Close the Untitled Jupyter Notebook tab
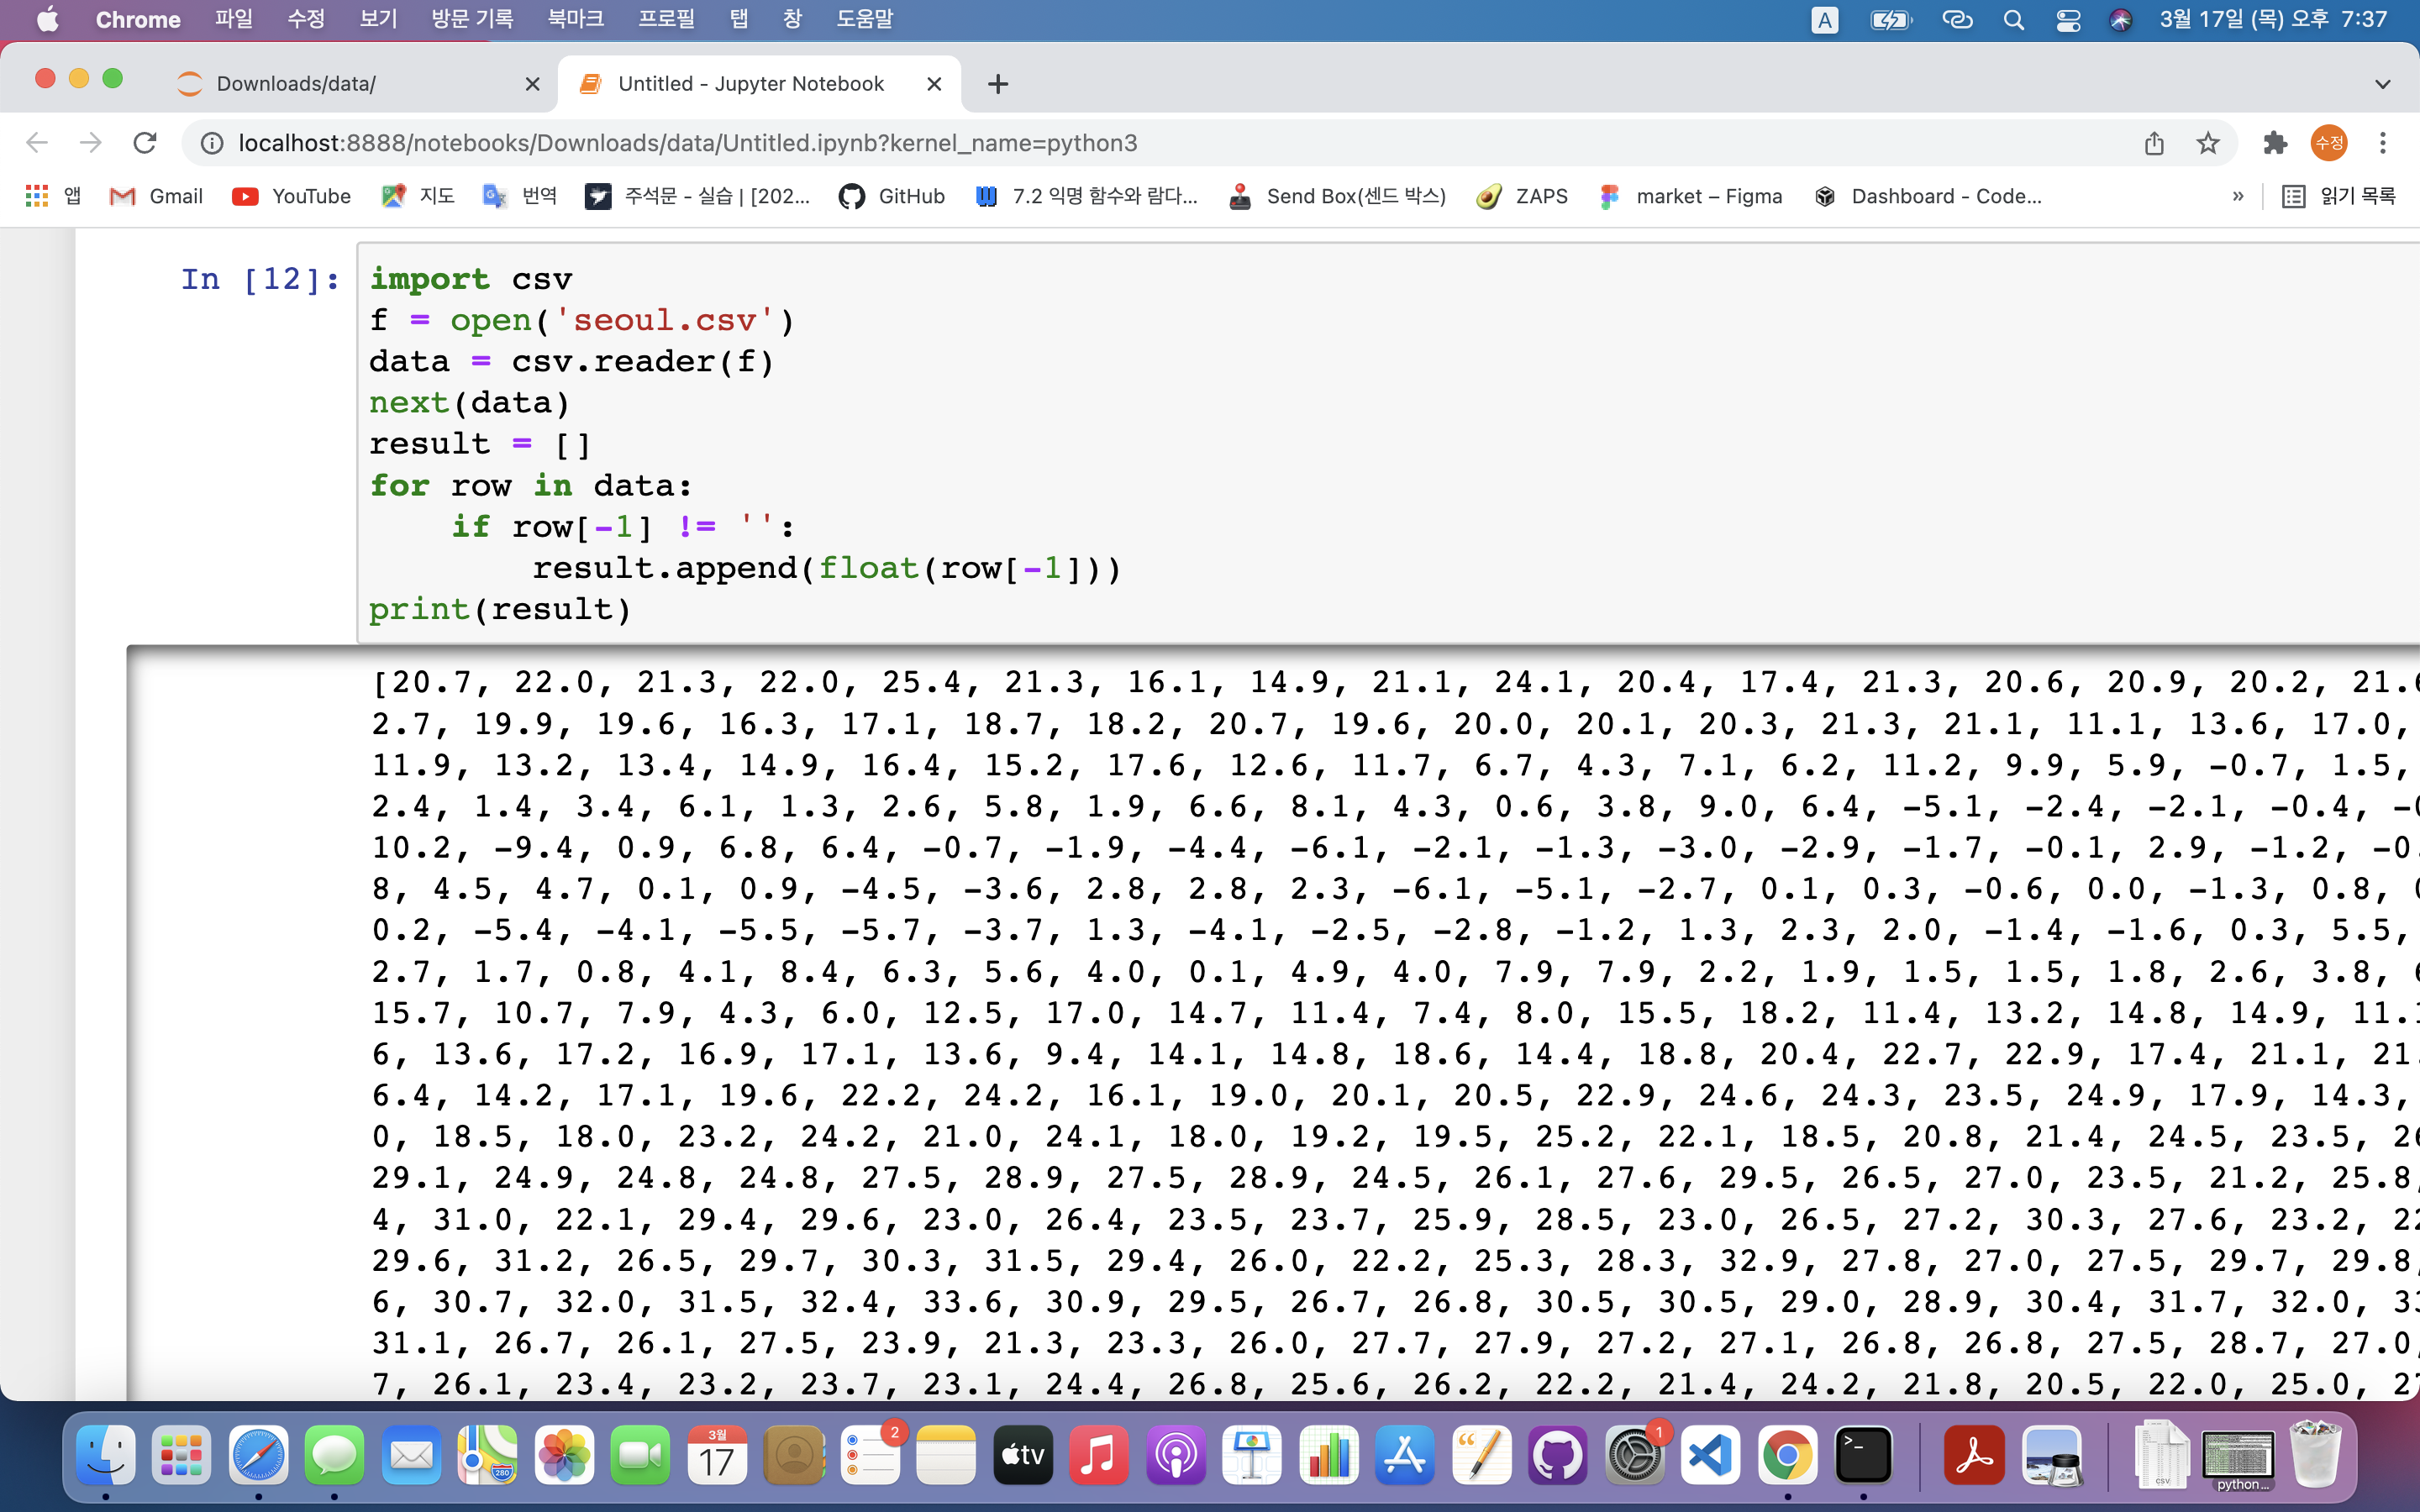 click(x=934, y=84)
